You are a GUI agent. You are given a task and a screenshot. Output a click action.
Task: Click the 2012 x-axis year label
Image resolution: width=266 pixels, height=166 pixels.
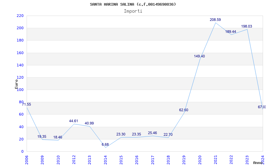[x=74, y=160]
